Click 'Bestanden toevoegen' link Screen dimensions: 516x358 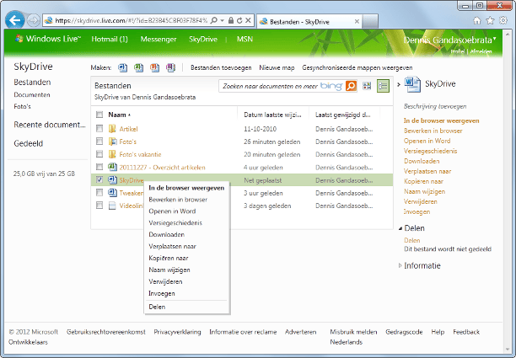(x=221, y=67)
